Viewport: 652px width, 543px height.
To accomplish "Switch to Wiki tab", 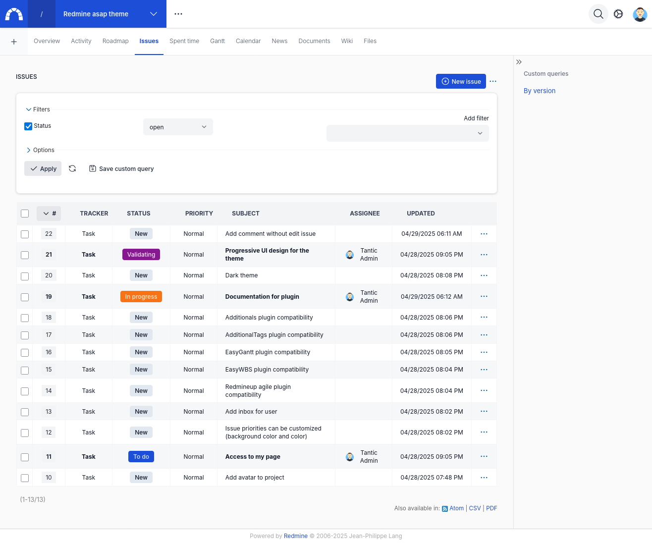I will [347, 41].
